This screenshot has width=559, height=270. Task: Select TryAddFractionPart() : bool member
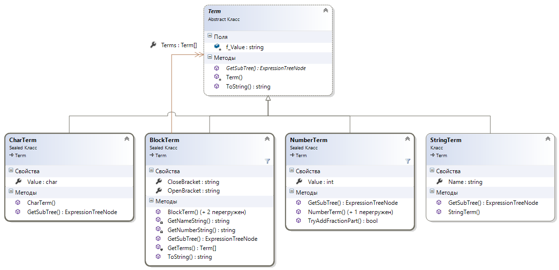click(343, 221)
